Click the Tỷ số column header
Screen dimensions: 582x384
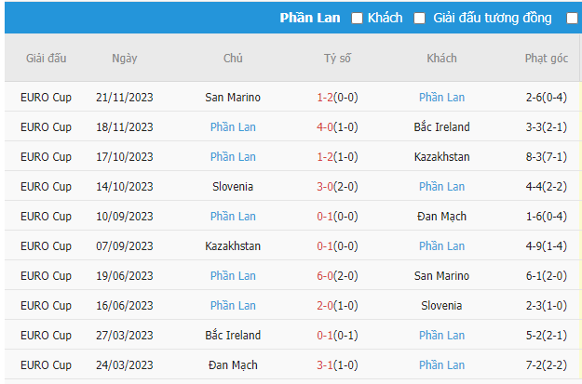(x=337, y=59)
